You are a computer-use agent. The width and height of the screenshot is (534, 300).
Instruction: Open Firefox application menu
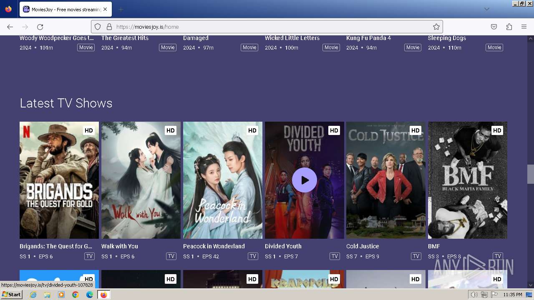[524, 27]
